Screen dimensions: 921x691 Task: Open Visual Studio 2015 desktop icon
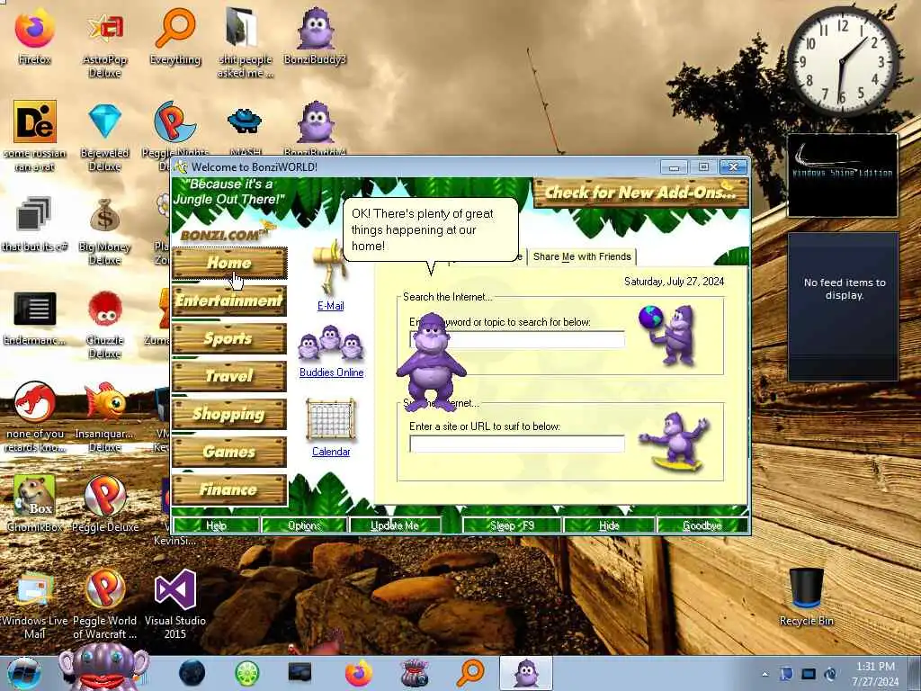tap(175, 604)
